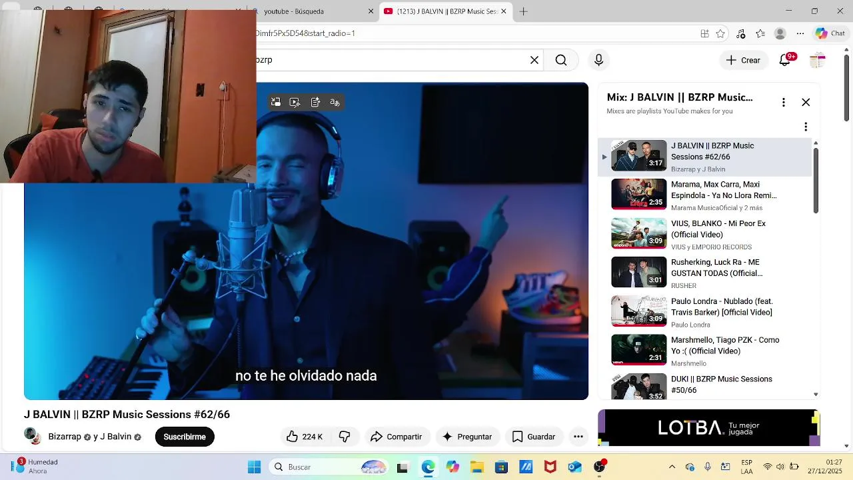Viewport: 853px width, 480px height.
Task: Open Edge media control icon
Action: pos(740,33)
